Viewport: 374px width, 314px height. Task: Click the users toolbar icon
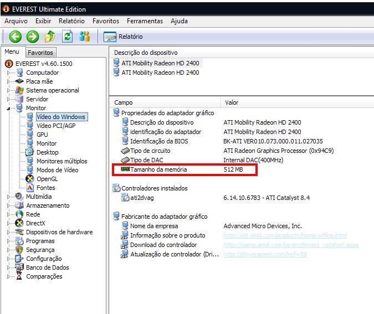point(85,37)
